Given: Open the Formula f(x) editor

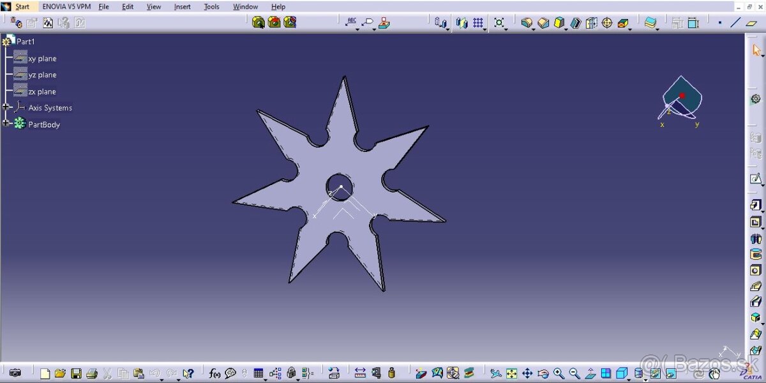Looking at the screenshot, I should tap(214, 373).
